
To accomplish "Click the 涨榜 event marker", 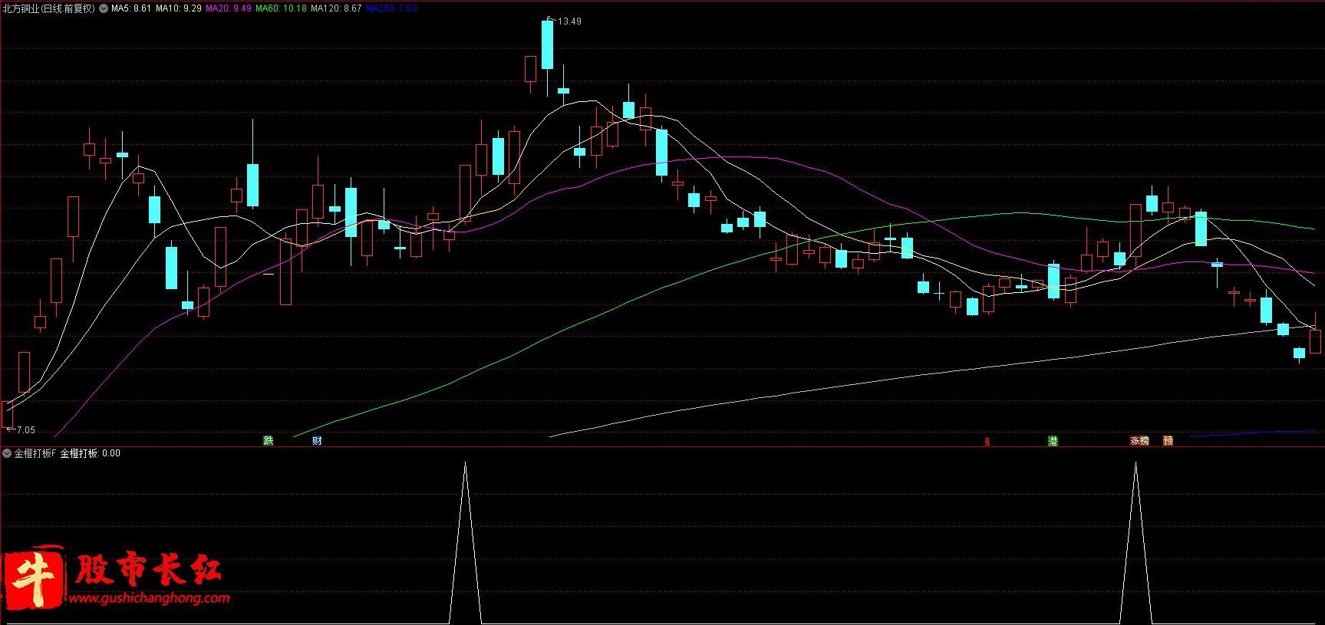I will click(x=1139, y=440).
